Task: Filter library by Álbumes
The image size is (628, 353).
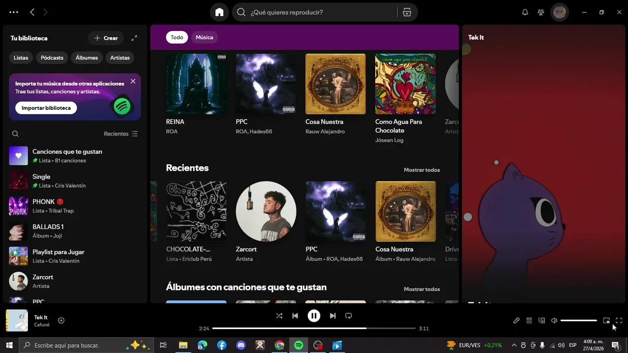Action: [x=87, y=58]
